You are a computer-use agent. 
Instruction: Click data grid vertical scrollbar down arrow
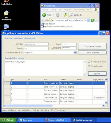106,103
